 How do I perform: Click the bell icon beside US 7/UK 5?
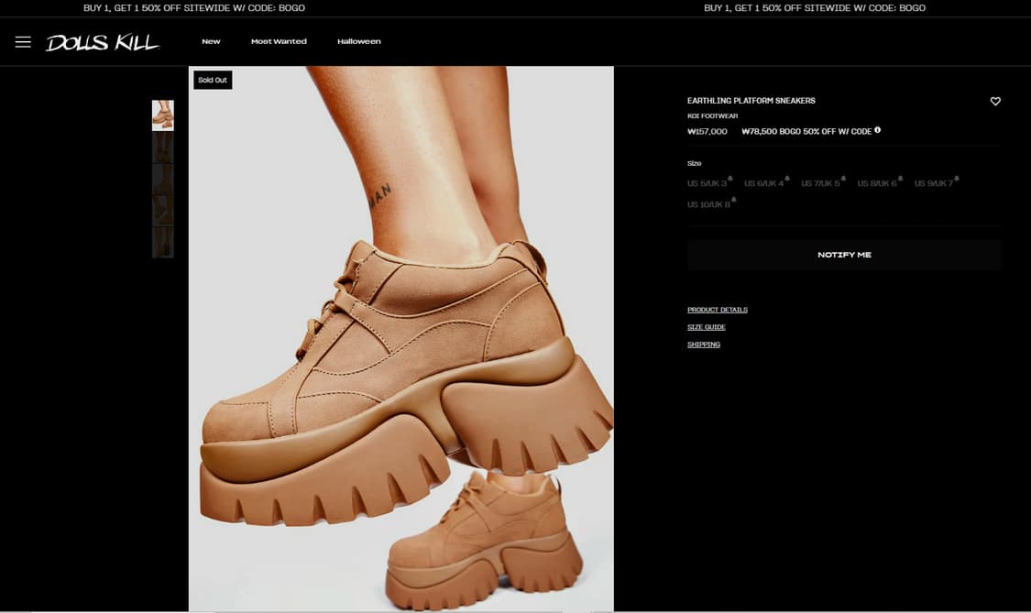coord(843,179)
